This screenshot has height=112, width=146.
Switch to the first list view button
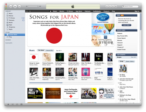[107, 6]
